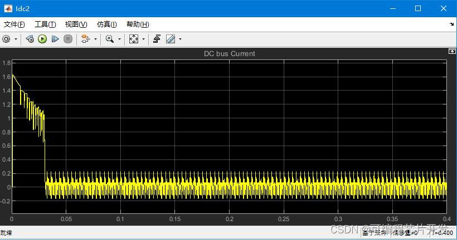
Task: Expand the axes scaling dropdown arrow
Action: coord(143,39)
